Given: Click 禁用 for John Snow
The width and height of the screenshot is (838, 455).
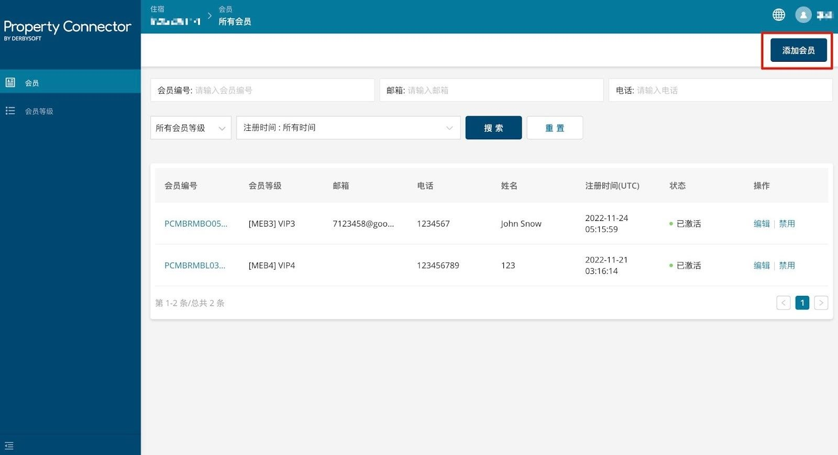Looking at the screenshot, I should tap(787, 224).
